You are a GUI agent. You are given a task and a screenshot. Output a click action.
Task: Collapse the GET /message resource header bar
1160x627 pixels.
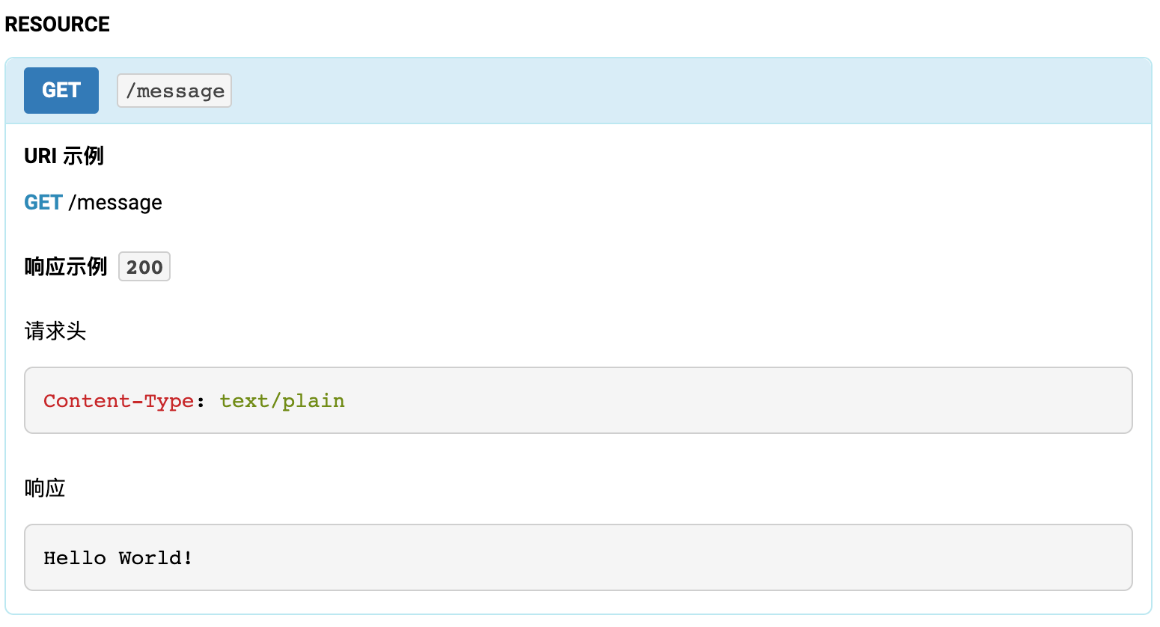(674, 91)
